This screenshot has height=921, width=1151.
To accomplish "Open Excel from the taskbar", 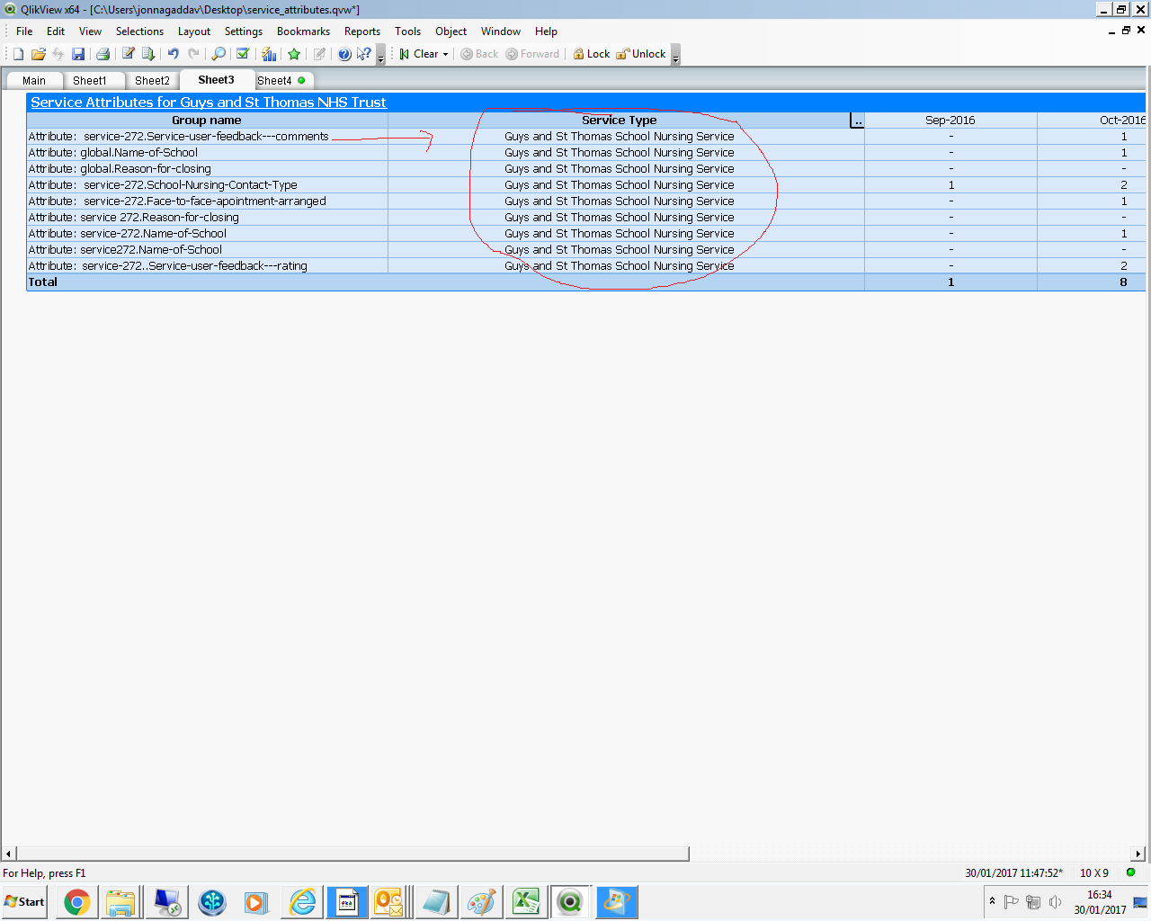I will click(525, 902).
